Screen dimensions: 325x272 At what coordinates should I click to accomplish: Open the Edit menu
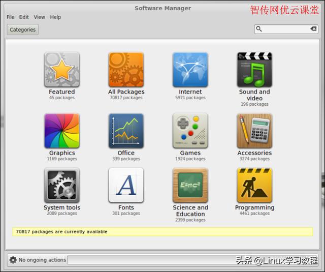click(24, 17)
